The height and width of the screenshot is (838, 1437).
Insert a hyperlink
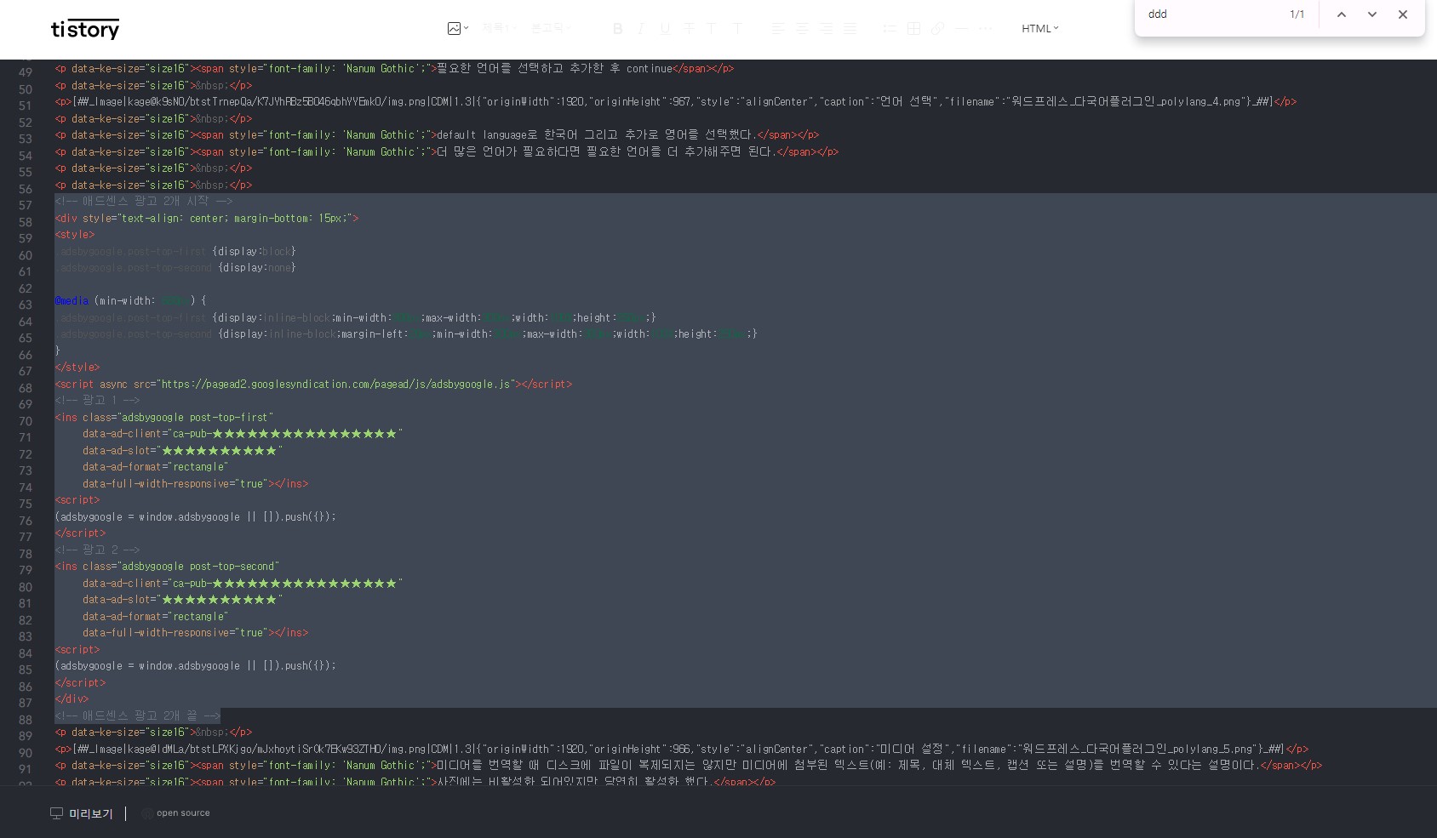pos(937,28)
